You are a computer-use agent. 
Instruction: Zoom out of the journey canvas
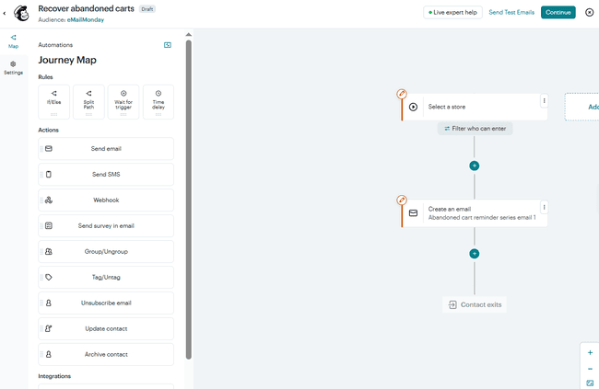tap(590, 369)
